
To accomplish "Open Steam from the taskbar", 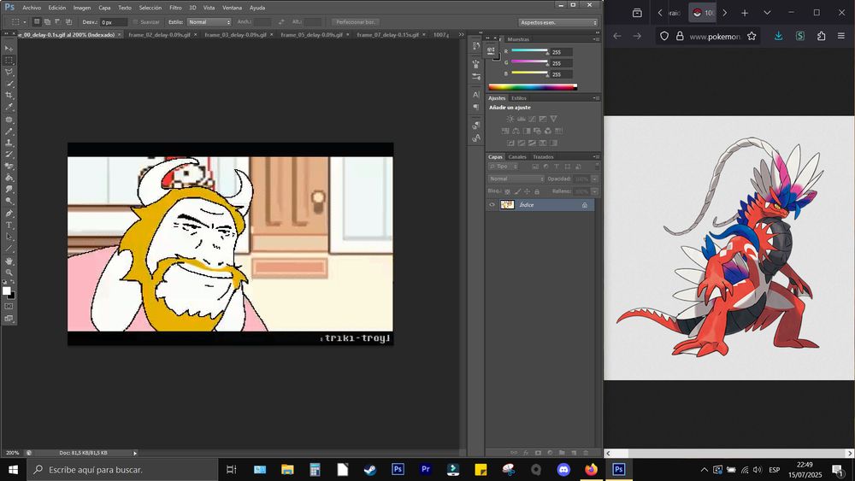I will pyautogui.click(x=370, y=469).
